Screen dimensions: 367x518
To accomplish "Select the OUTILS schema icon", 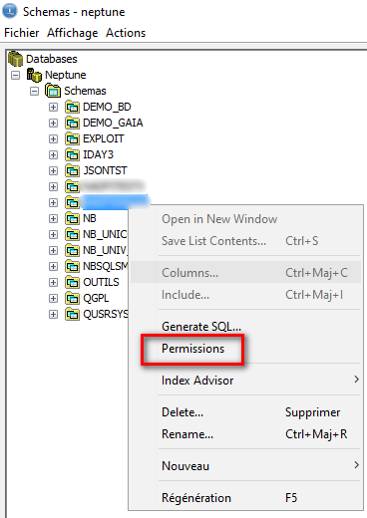I will [72, 282].
